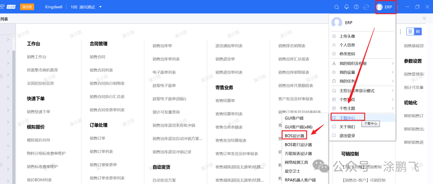
Task: Switch to list view layout toggle
Action: [410, 32]
